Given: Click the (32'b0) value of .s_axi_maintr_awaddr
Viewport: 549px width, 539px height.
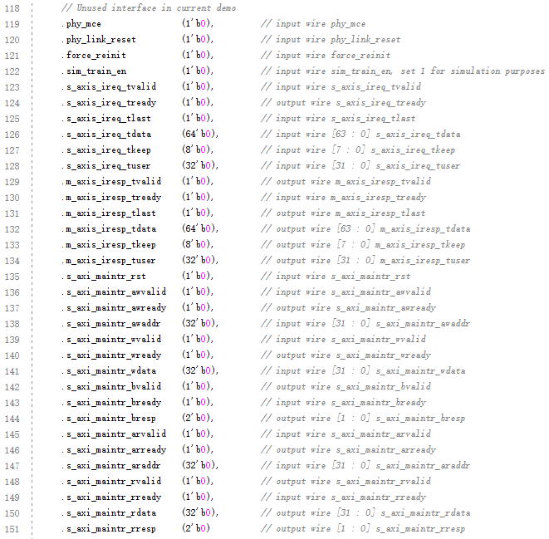Looking at the screenshot, I should pyautogui.click(x=199, y=323).
